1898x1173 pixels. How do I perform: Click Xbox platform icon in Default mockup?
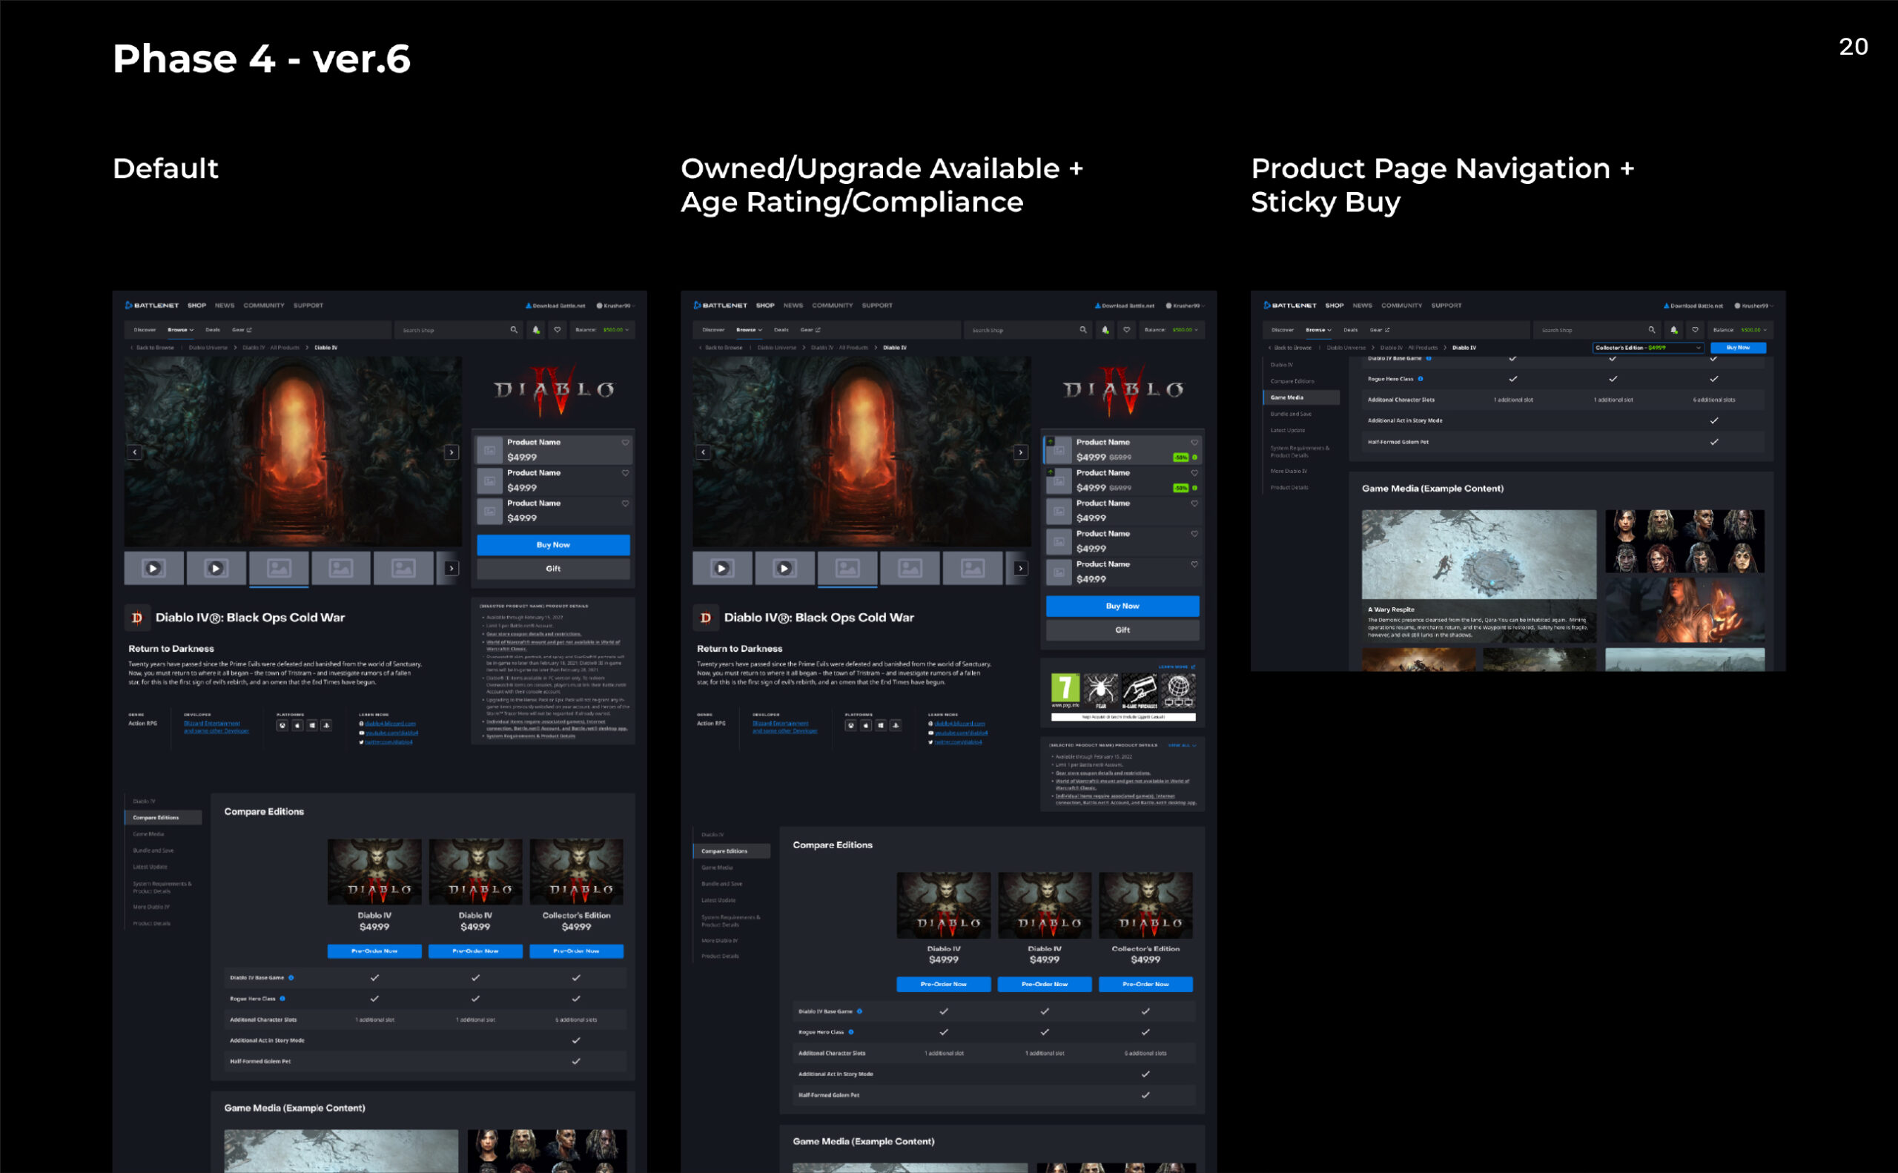[x=282, y=725]
